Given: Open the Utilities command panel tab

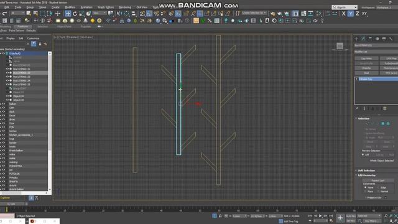Looking at the screenshot, I should [x=391, y=39].
